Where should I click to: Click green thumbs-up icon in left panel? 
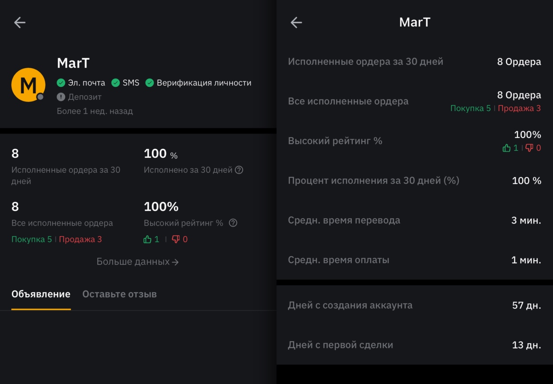pos(148,239)
